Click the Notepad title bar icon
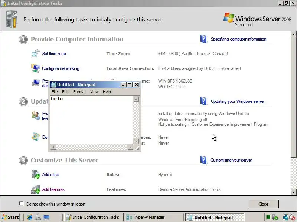 pyautogui.click(x=53, y=85)
